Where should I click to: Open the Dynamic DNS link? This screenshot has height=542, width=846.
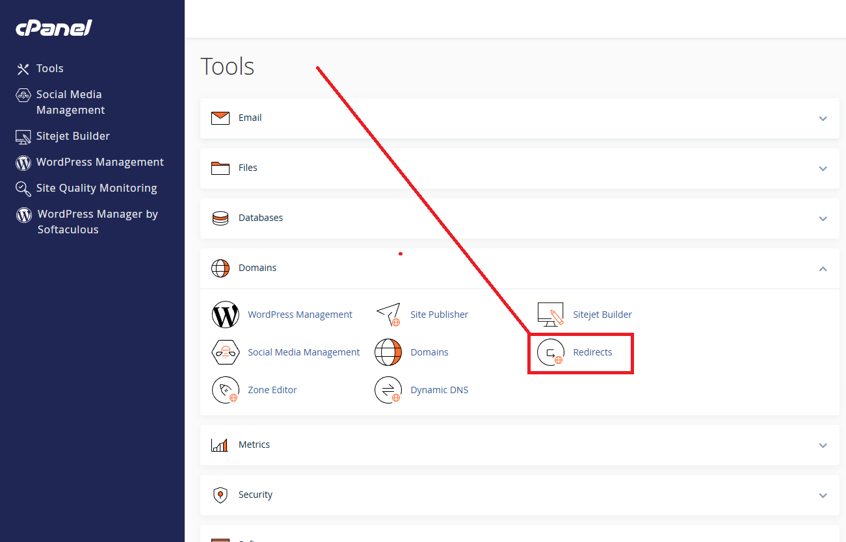coord(439,390)
